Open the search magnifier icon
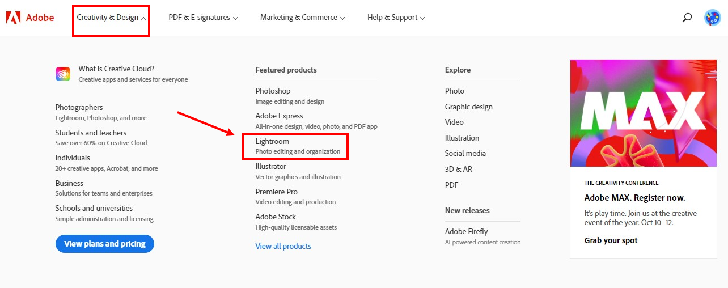 click(687, 18)
